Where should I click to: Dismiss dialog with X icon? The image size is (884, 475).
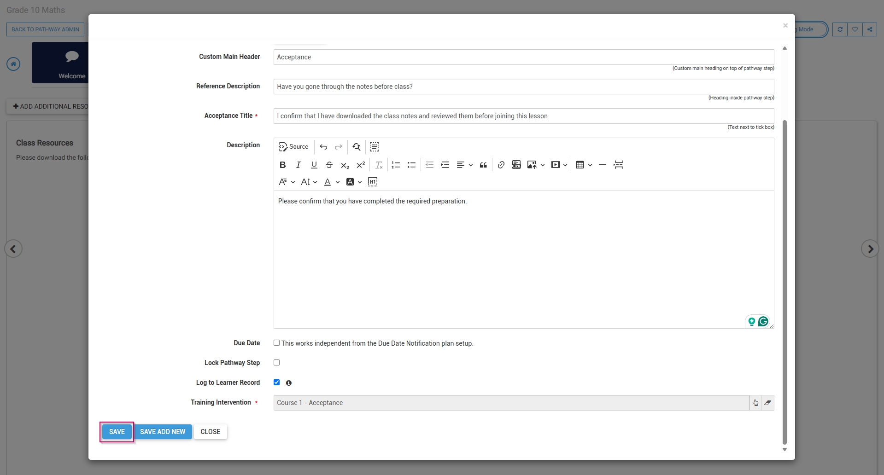click(x=785, y=25)
